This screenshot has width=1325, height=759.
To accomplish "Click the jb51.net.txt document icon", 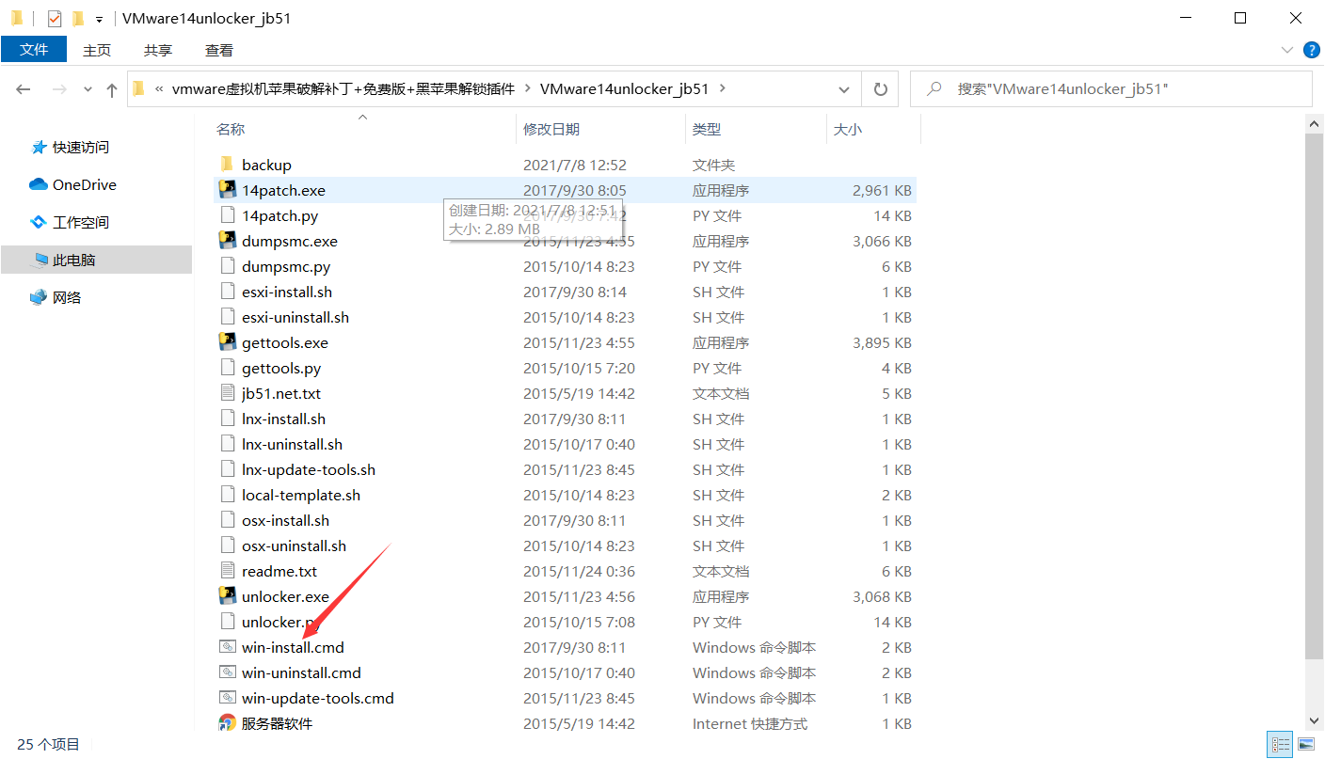I will (x=227, y=393).
